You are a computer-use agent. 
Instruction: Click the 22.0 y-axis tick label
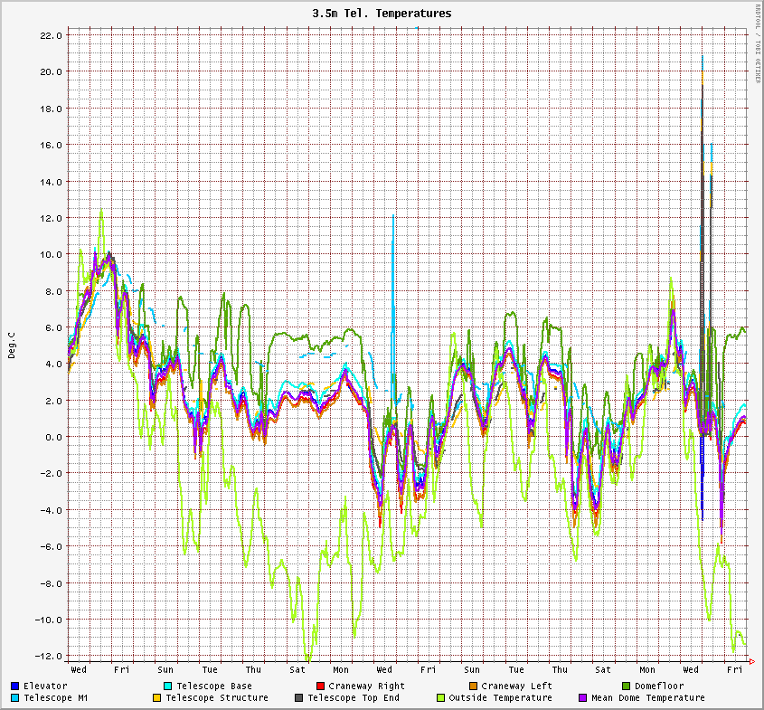tap(51, 35)
